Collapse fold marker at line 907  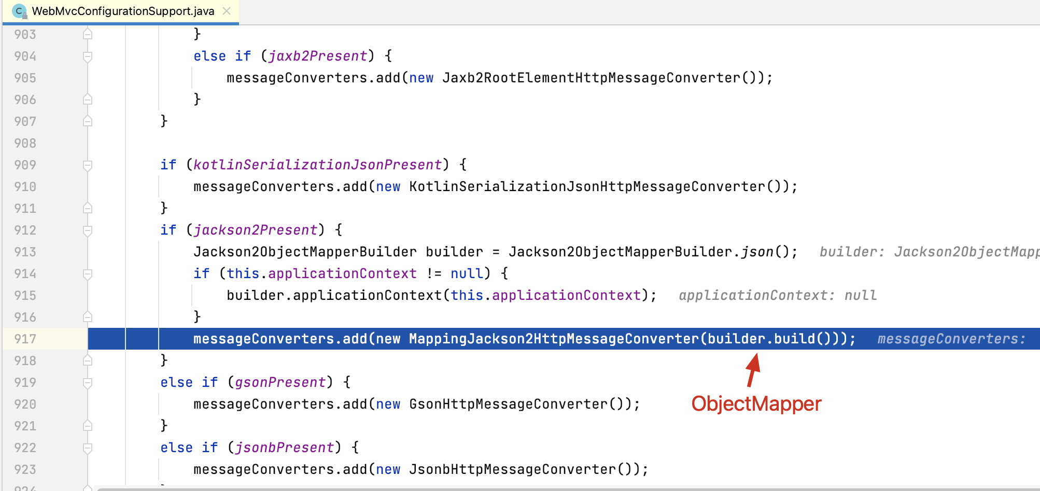(x=88, y=121)
